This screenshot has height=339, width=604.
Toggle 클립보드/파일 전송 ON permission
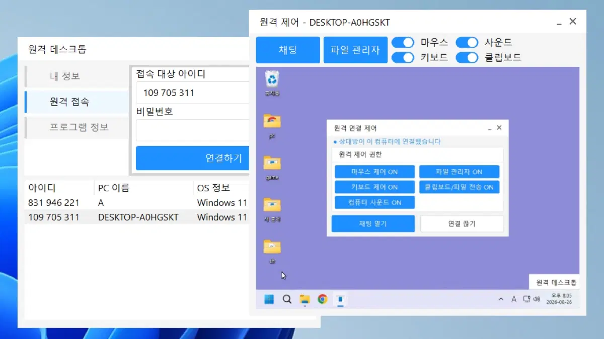click(x=459, y=187)
